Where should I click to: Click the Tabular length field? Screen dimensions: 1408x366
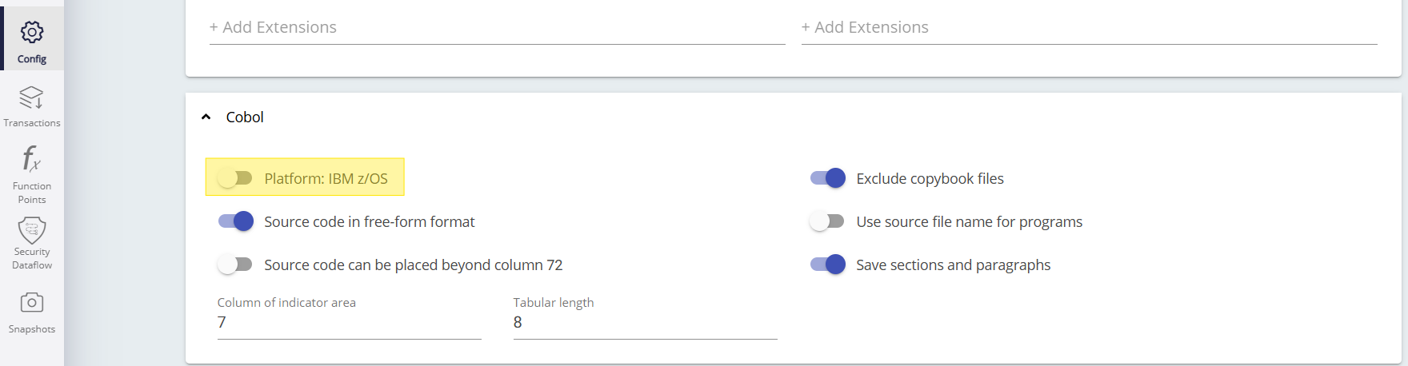coord(645,322)
